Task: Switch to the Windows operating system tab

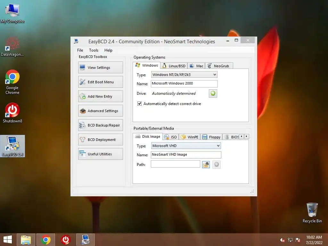Action: click(x=147, y=65)
